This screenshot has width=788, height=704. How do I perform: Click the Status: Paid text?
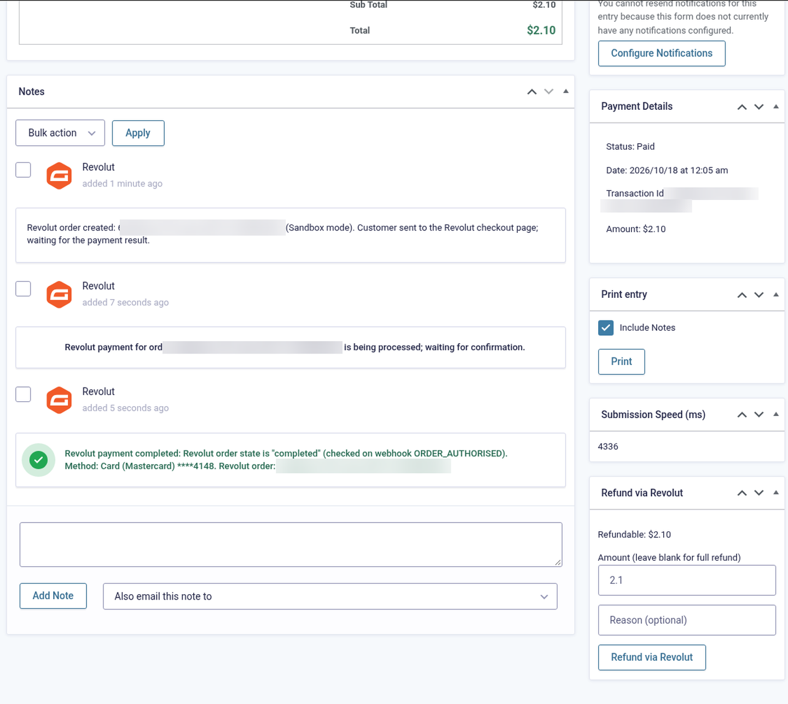pos(630,146)
